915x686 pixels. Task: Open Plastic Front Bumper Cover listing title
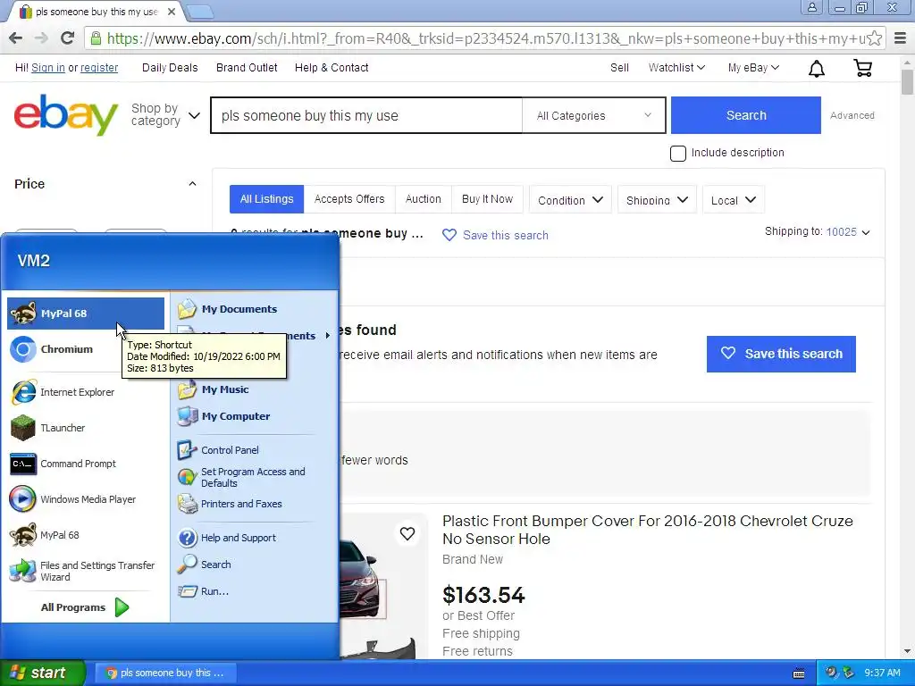(x=647, y=530)
